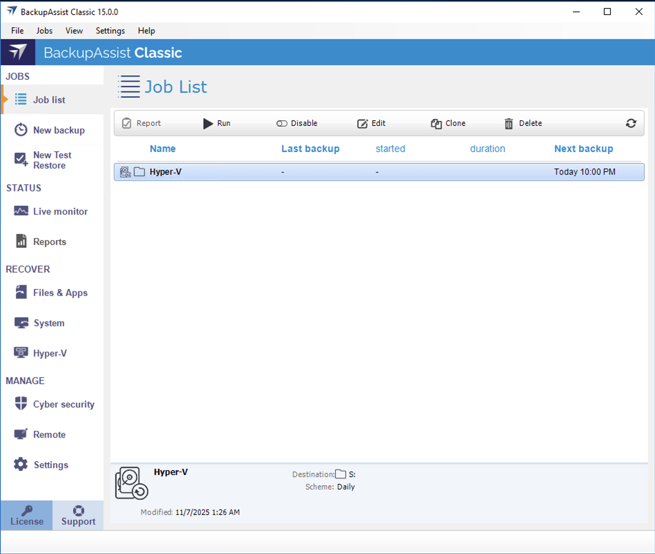Open the Settings menu in menu bar
This screenshot has height=554, width=655.
[x=110, y=31]
